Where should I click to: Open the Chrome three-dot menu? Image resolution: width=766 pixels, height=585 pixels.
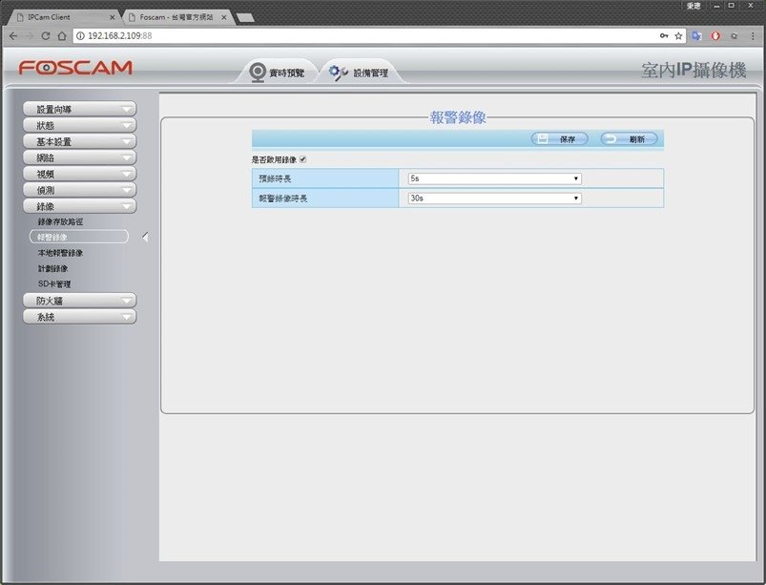coord(753,35)
